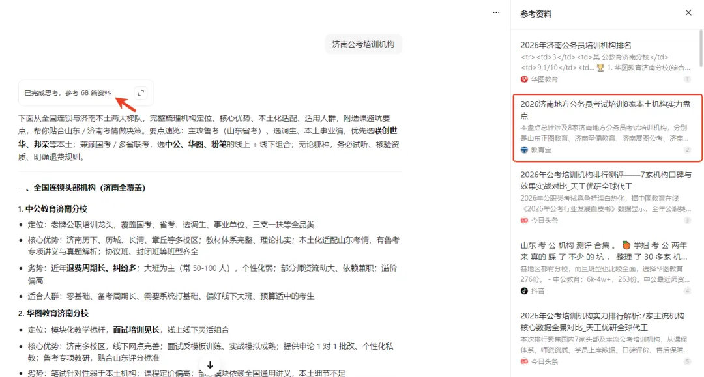
Task: Click the source label 抖音
Action: tap(537, 292)
